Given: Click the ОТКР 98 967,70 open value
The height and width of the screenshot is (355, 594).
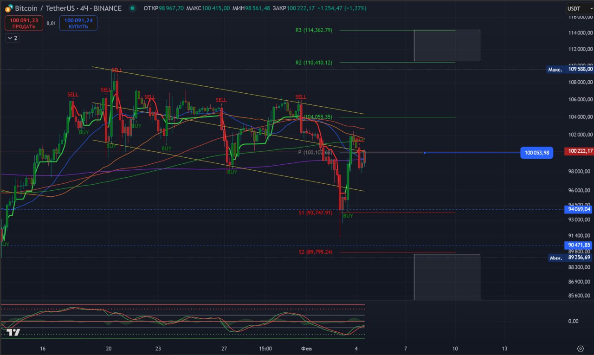Looking at the screenshot, I should (x=163, y=8).
